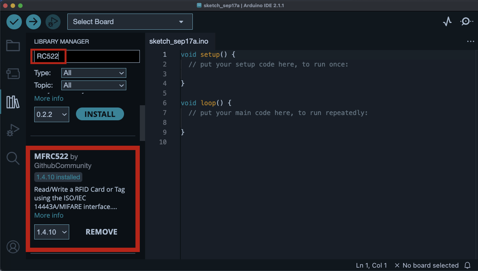
Task: Open the Search sidebar icon
Action: tap(13, 158)
